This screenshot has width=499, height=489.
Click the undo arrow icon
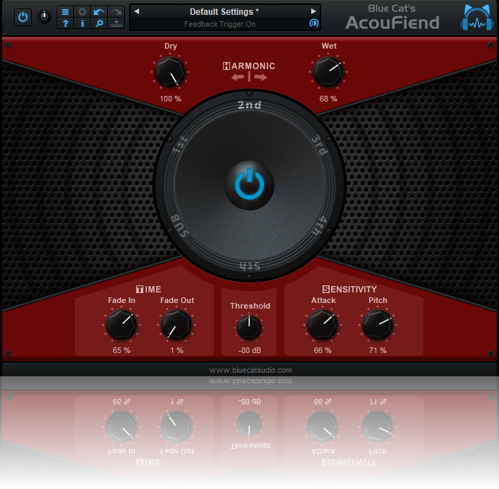[99, 12]
